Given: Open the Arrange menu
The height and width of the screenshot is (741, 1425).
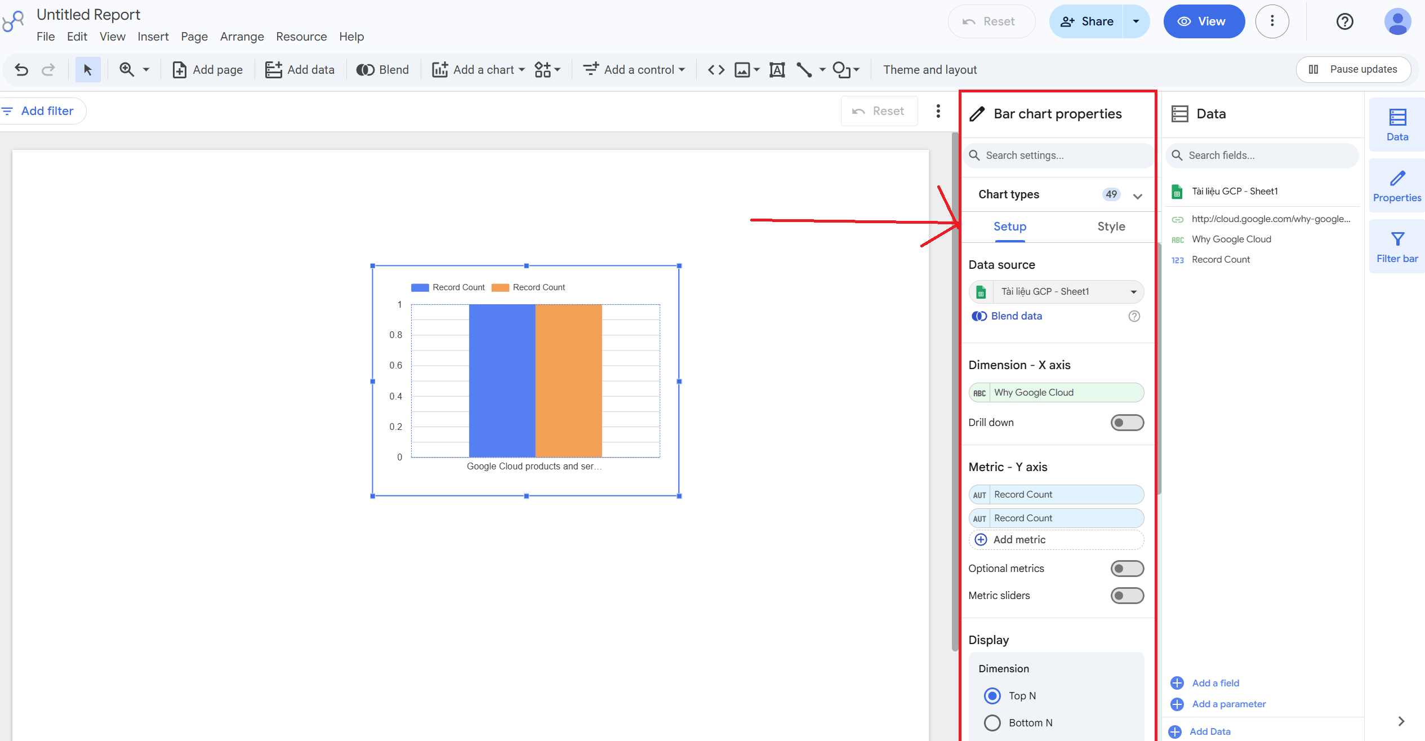Looking at the screenshot, I should 242,37.
